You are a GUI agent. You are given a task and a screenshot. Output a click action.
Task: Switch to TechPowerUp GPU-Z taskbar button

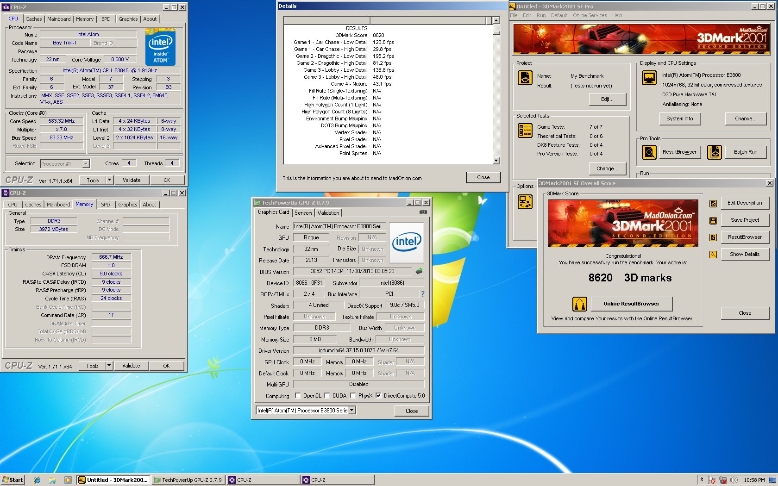(188, 480)
